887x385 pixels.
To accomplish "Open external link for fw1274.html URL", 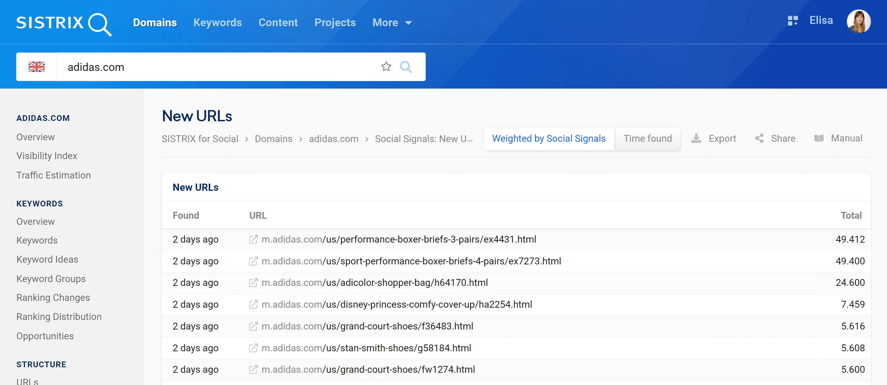I will tap(253, 369).
